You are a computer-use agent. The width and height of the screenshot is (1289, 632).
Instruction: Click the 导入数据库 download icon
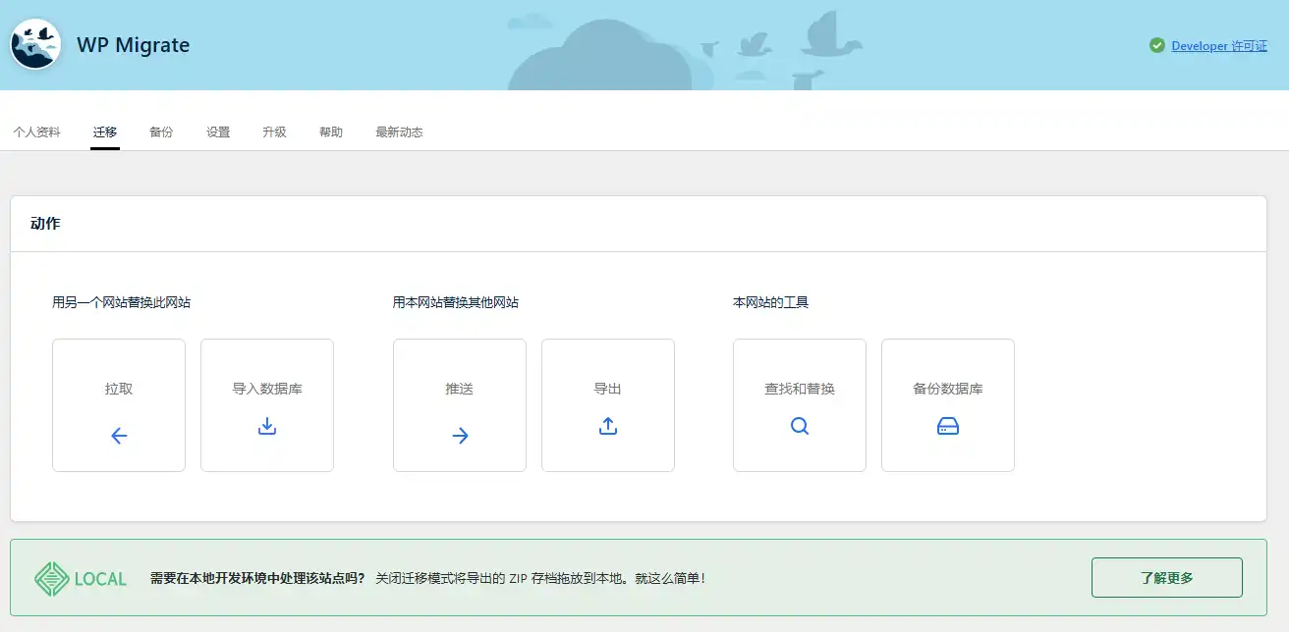click(x=266, y=426)
